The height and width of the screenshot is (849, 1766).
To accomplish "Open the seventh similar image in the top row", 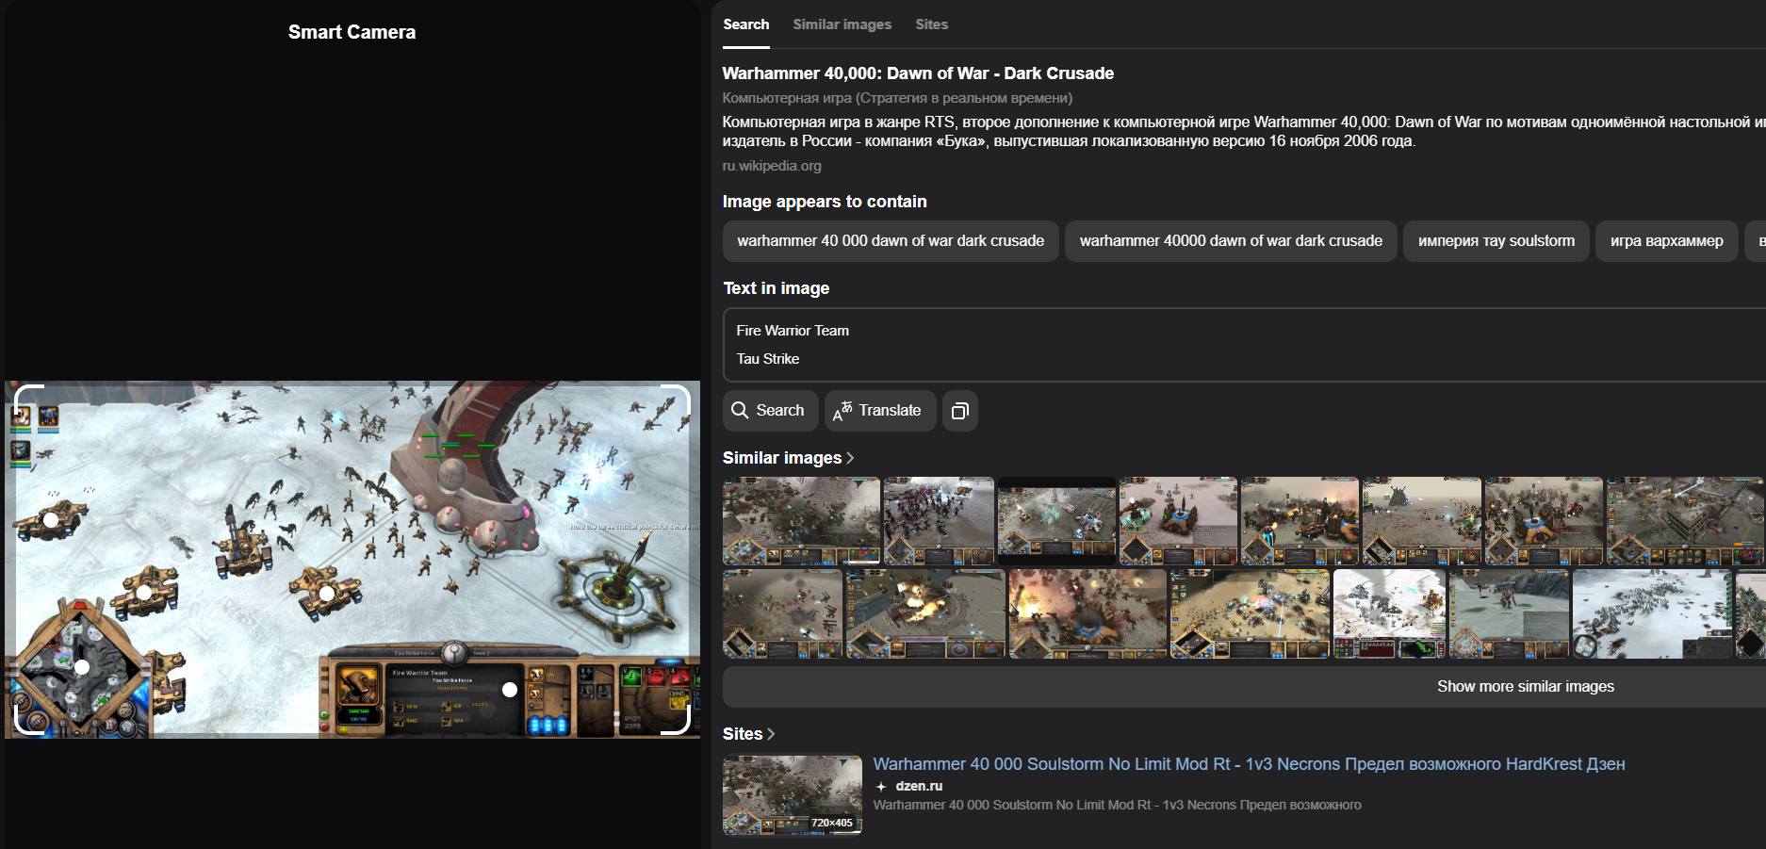I will 1544,521.
